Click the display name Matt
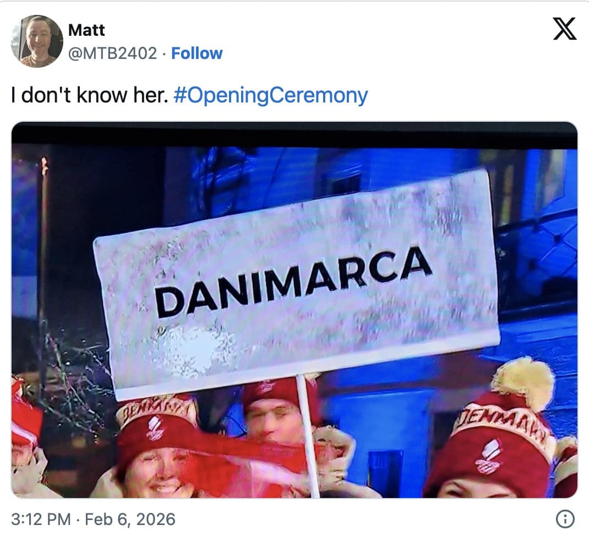589x541 pixels. click(x=86, y=30)
